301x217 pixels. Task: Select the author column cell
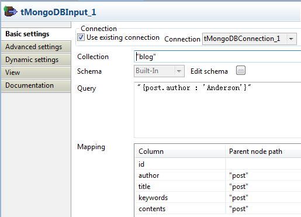coord(180,175)
